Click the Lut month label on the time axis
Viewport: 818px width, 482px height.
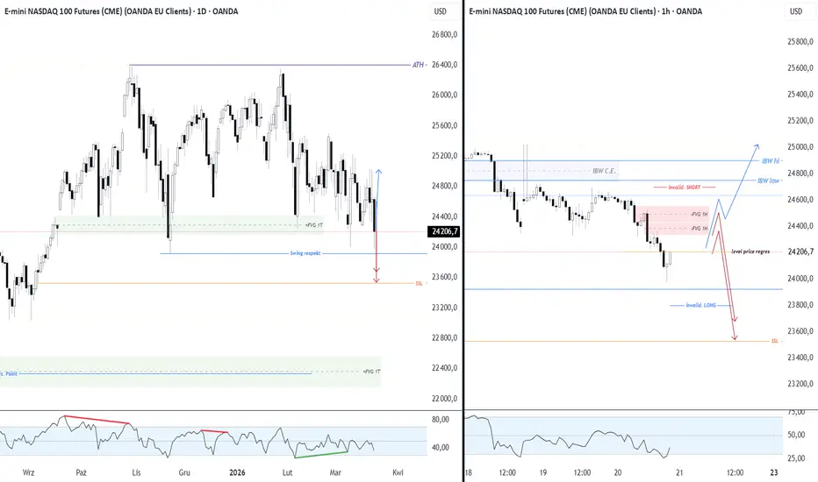tap(288, 472)
